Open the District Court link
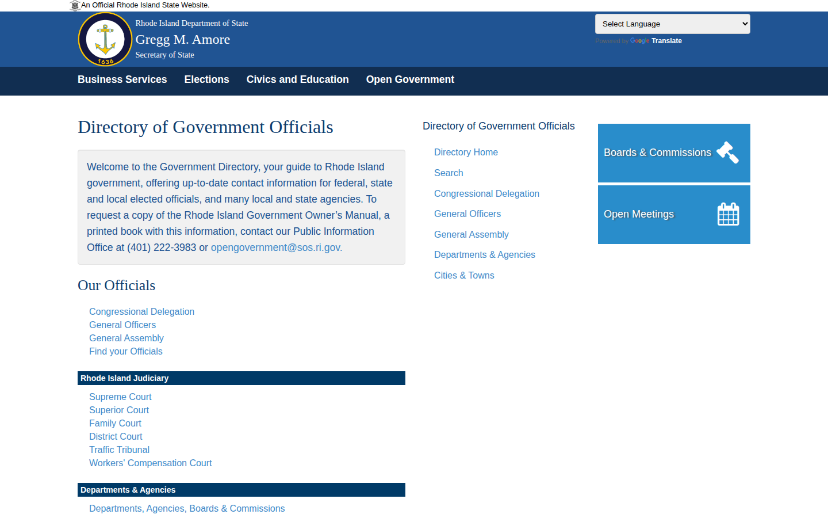Screen dimensions: 828x518 116,436
